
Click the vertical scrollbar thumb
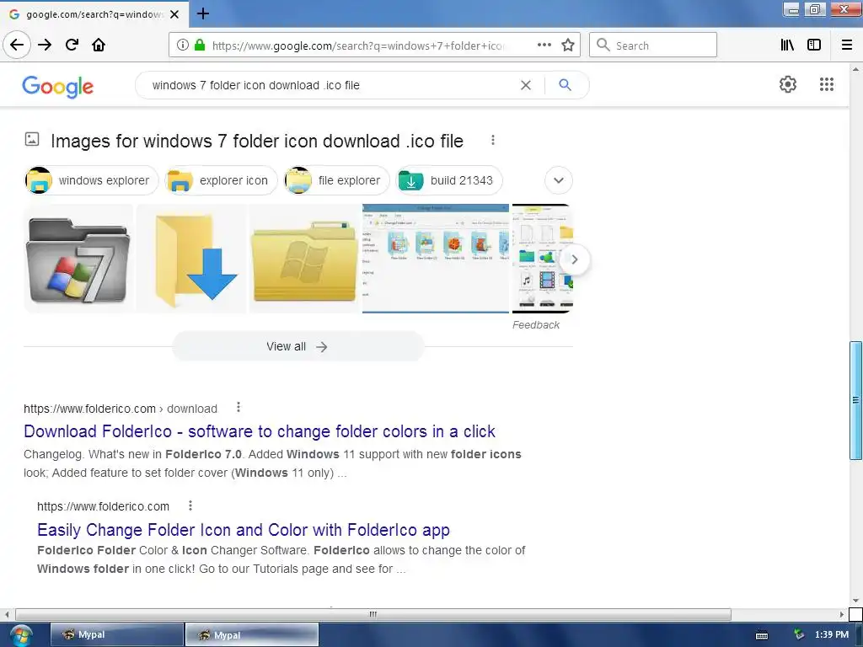coord(855,400)
